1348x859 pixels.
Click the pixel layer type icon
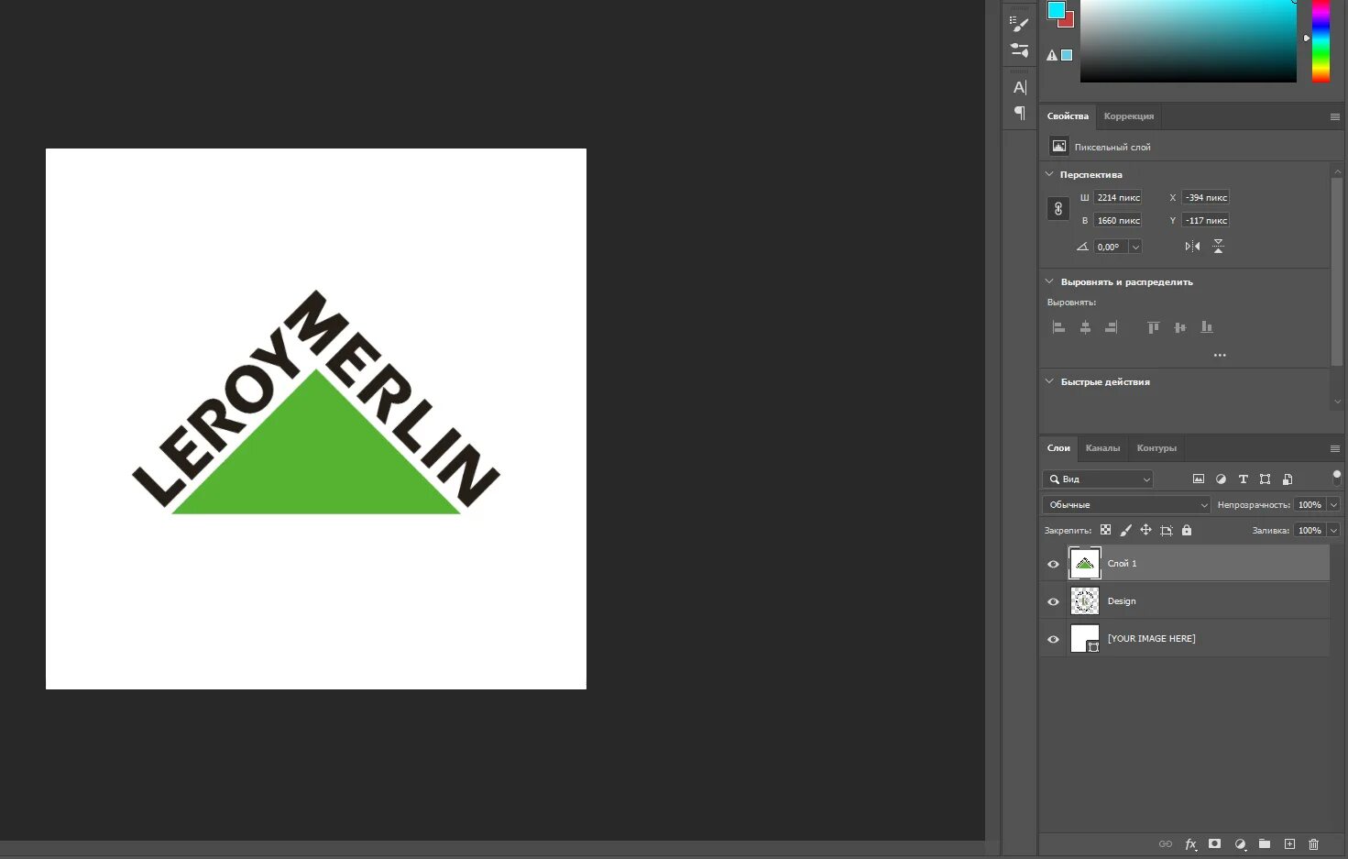pos(1059,146)
